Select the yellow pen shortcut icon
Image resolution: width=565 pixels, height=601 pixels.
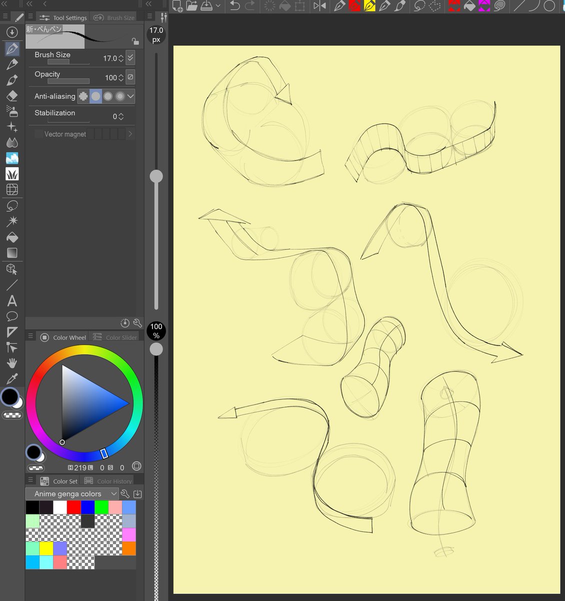click(370, 6)
